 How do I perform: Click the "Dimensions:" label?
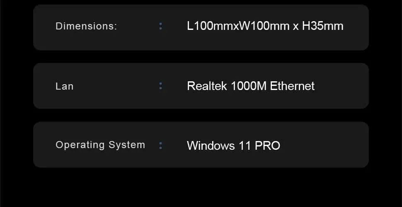point(86,26)
